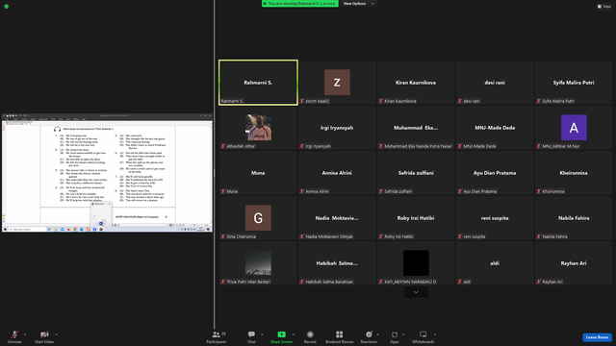Select Muhammad Eka Nanda Putra Naser tile

point(416,128)
